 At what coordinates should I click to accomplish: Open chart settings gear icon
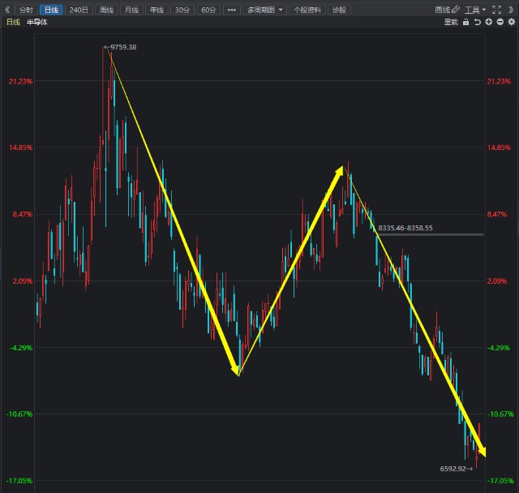pos(512,22)
